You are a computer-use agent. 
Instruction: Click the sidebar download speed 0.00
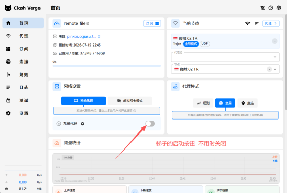click(22, 182)
